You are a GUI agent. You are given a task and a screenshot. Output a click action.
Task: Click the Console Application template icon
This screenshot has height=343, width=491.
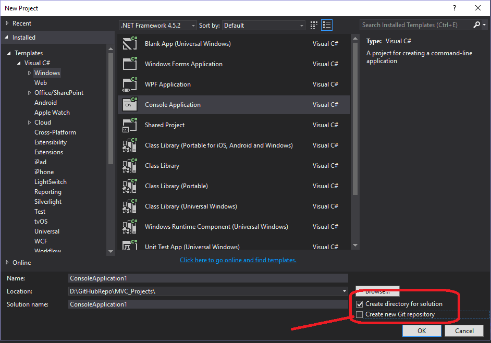pyautogui.click(x=130, y=105)
